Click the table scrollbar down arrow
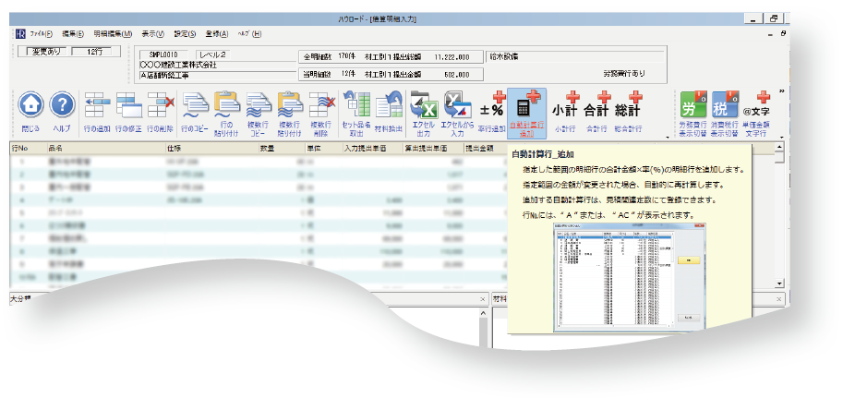The height and width of the screenshot is (398, 855). pos(780,283)
